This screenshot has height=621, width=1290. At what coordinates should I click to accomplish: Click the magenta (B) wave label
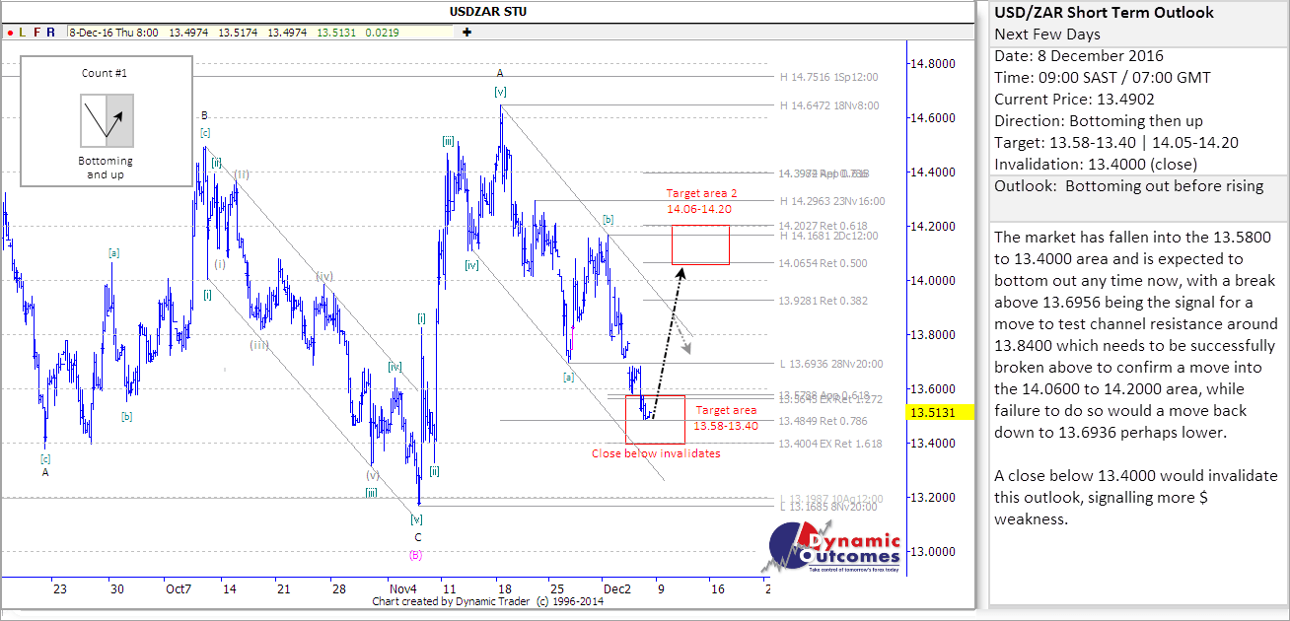pyautogui.click(x=415, y=555)
